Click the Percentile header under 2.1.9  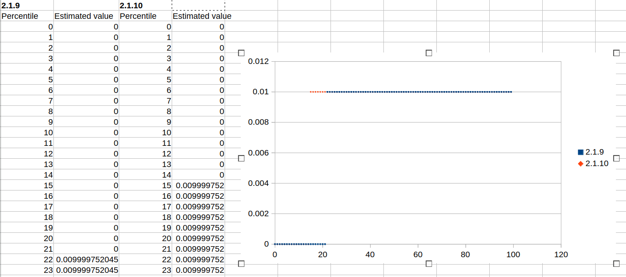pyautogui.click(x=27, y=16)
